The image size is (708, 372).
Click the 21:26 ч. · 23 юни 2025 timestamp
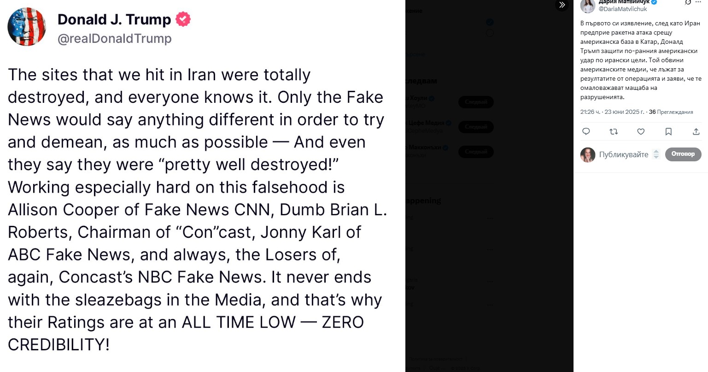point(612,112)
